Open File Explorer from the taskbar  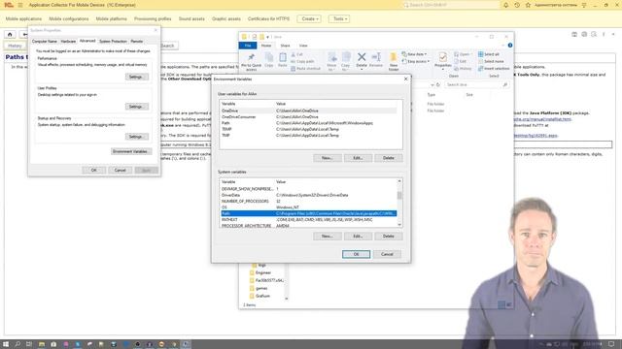click(x=41, y=344)
